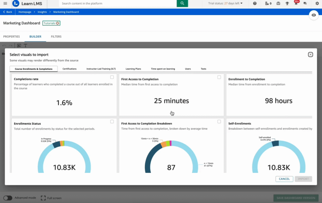The image size is (322, 203).
Task: Open the help question mark icon
Action: 255,3
